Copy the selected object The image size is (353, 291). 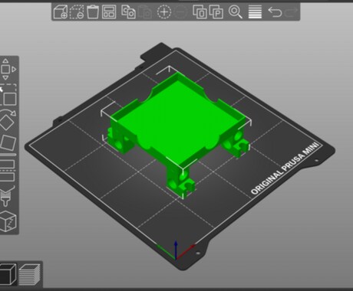128,11
